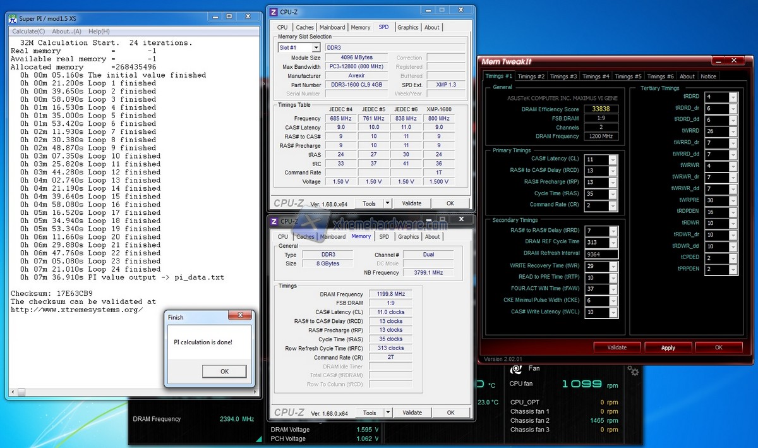Open the Calculate(C) menu in Super PI
This screenshot has height=448, width=758.
[28, 32]
